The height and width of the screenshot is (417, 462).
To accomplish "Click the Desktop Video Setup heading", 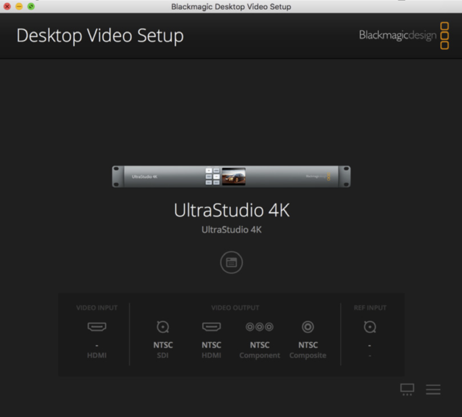I will pyautogui.click(x=100, y=36).
